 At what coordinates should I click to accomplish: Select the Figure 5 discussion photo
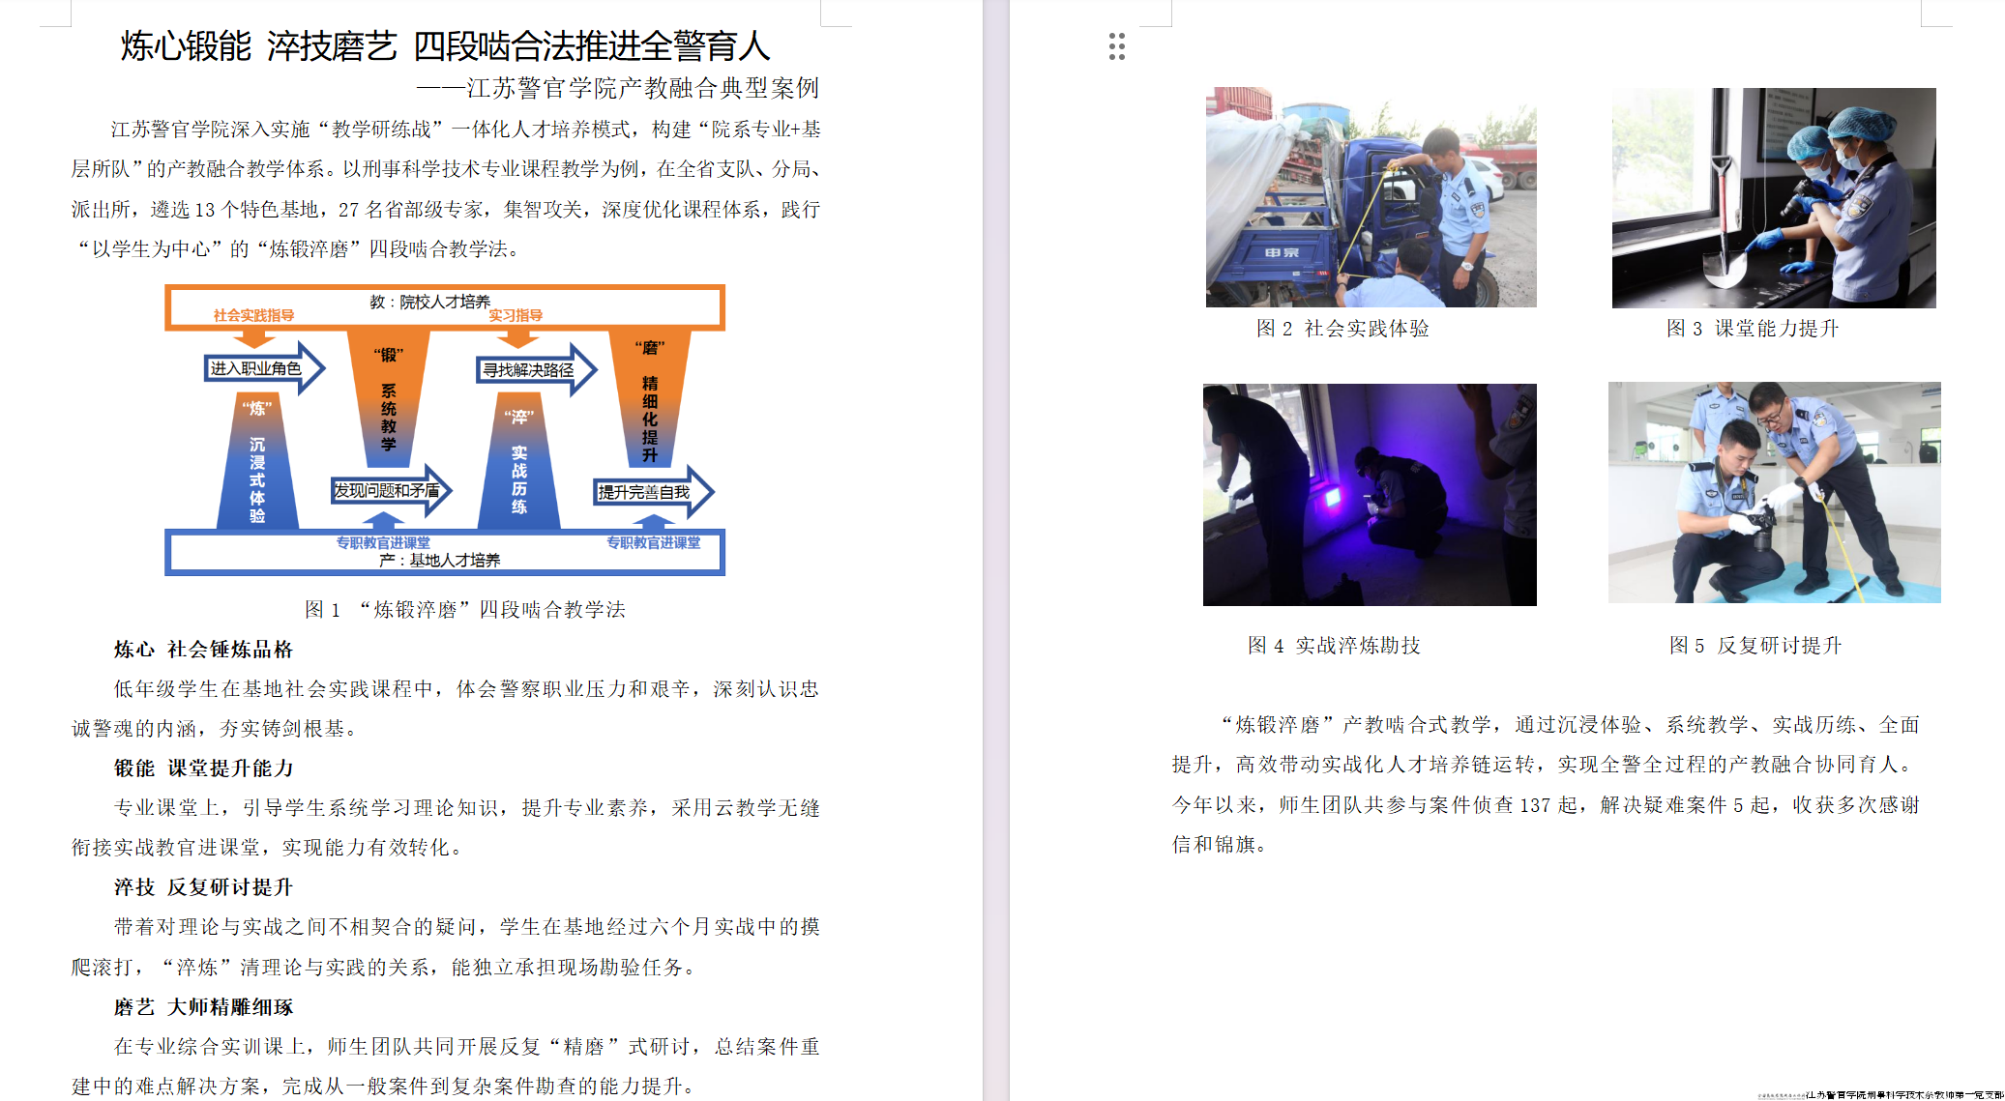click(x=1774, y=492)
